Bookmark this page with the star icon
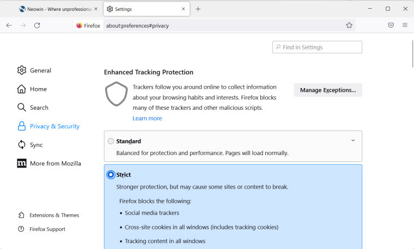Screen dimensions: 414x249 (349, 25)
